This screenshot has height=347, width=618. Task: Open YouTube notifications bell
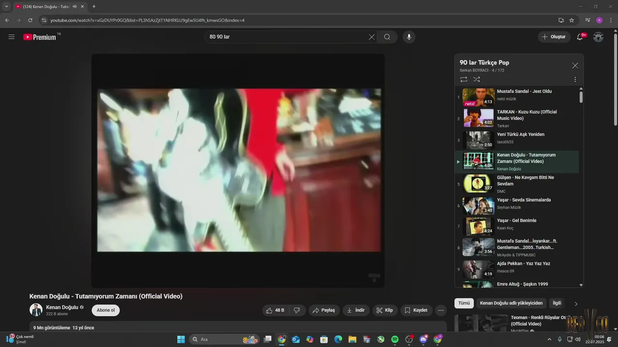[580, 37]
